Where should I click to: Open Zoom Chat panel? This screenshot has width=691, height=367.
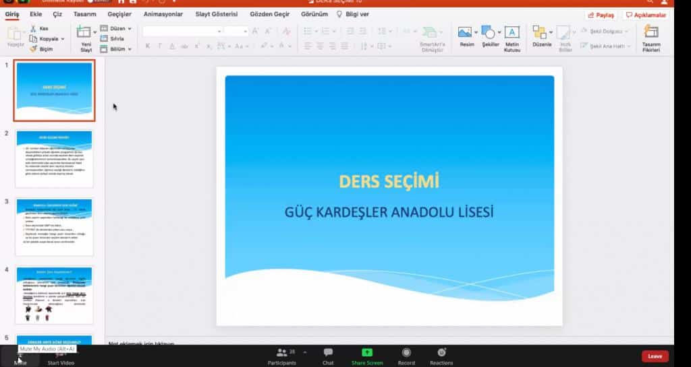(x=328, y=356)
